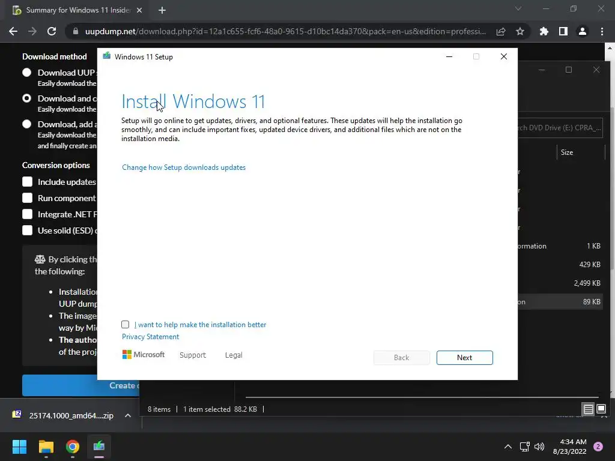This screenshot has width=615, height=461.
Task: Bookmark this page with star icon
Action: click(x=520, y=31)
